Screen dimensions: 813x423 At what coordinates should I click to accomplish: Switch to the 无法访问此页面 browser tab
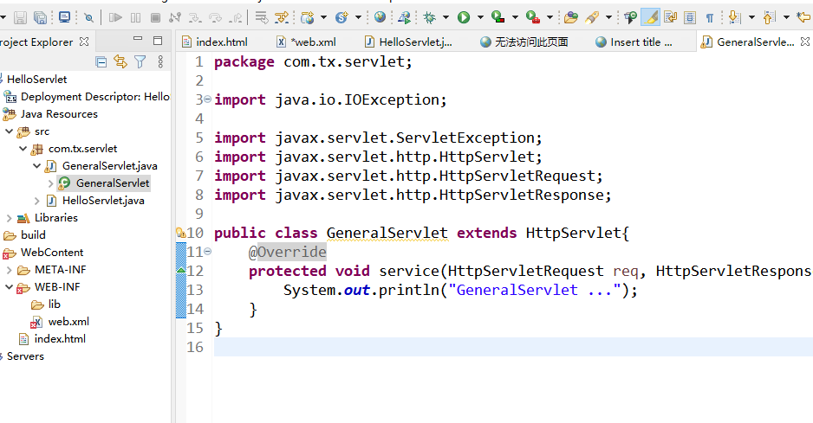524,42
